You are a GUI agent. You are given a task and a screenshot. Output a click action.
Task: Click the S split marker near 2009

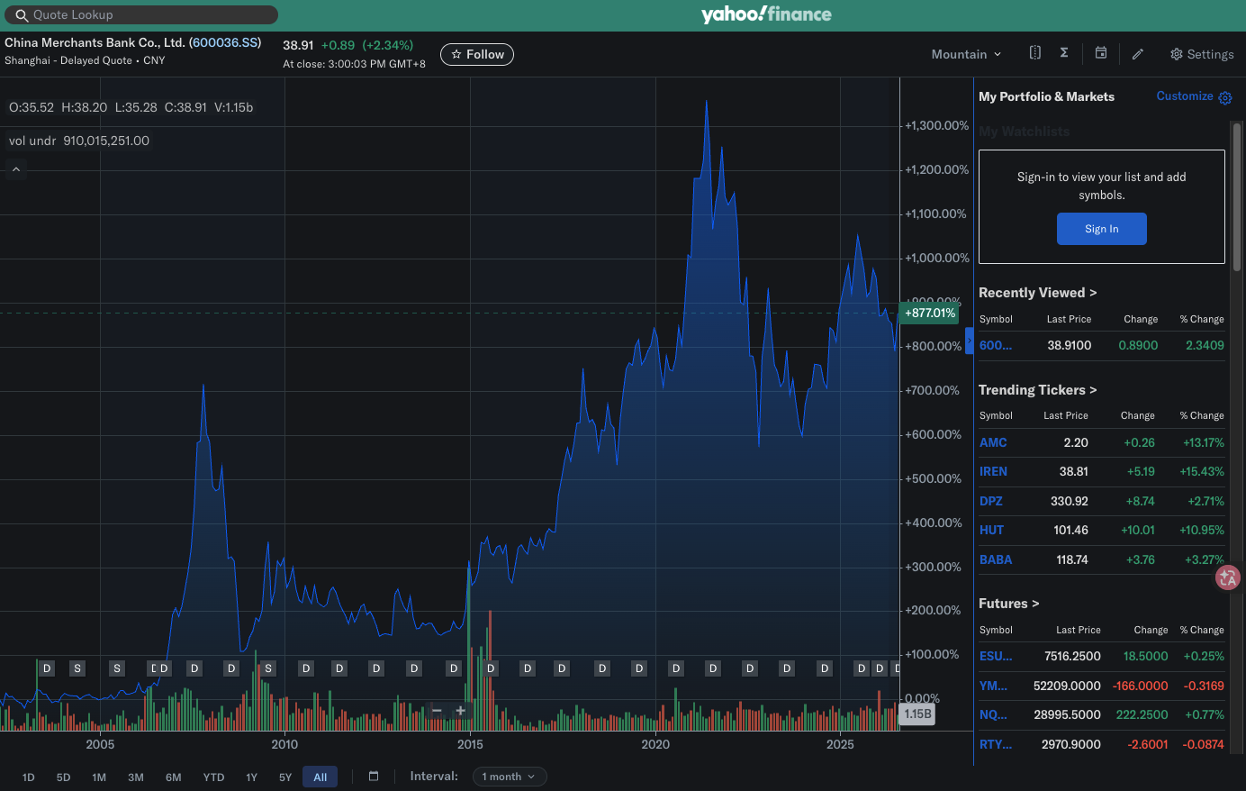point(268,668)
